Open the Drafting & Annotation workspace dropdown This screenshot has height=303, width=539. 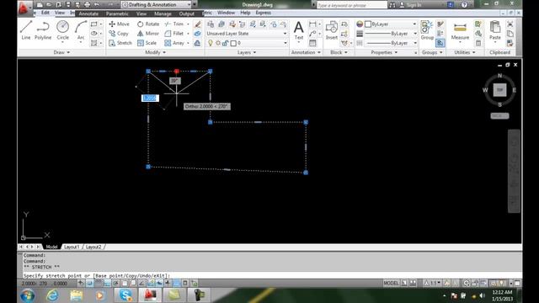pos(157,5)
